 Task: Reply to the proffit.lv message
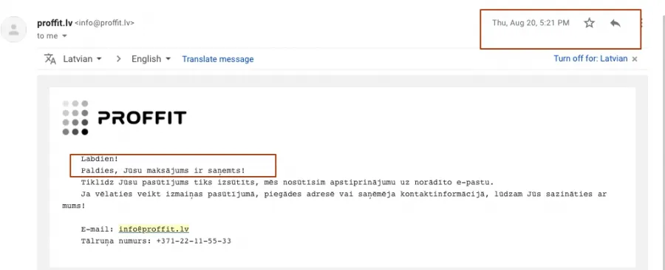click(615, 23)
